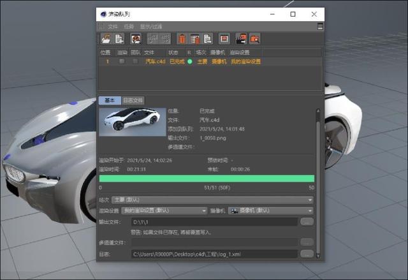The height and width of the screenshot is (280, 408).
Task: Toggle the 渲染 checkbox for 汽车.c4d
Action: tap(122, 62)
